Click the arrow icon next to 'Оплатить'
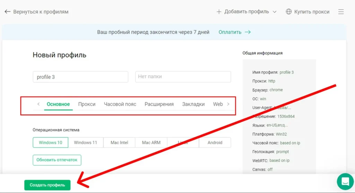 coord(248,32)
